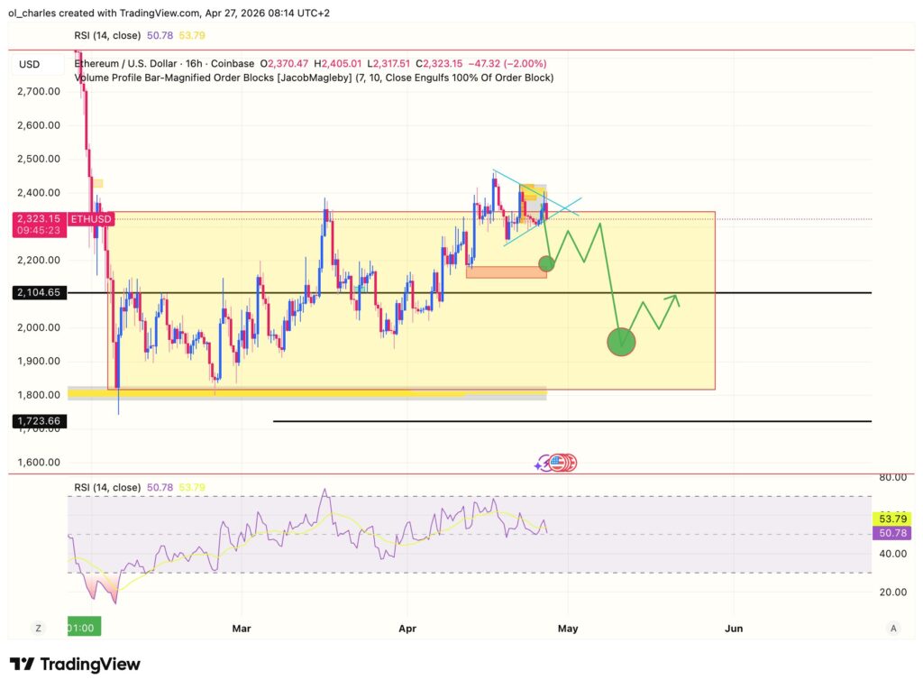
Task: Open the Coinbase exchange selector
Action: click(x=232, y=64)
